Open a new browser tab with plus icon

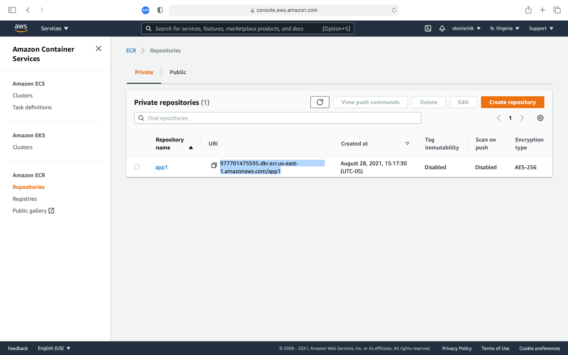pyautogui.click(x=542, y=10)
